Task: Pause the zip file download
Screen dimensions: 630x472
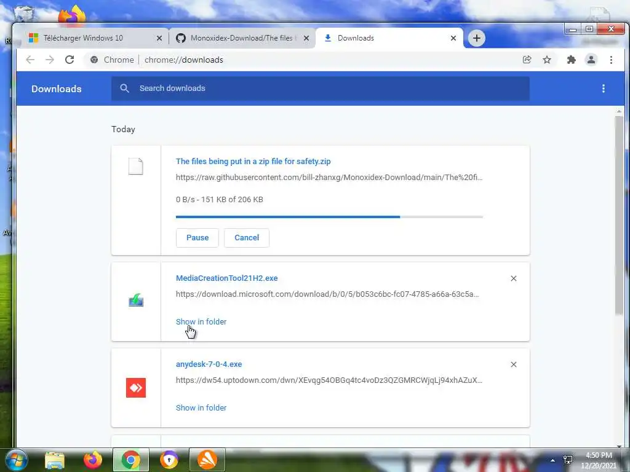Action: [197, 238]
